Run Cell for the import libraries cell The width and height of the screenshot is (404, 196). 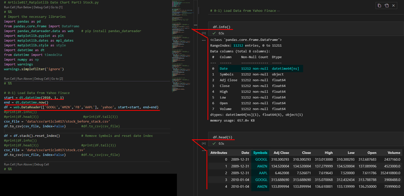[10, 7]
